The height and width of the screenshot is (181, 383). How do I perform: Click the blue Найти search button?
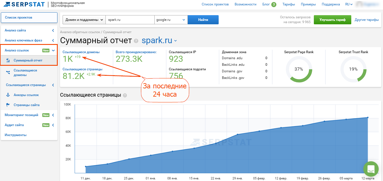203,20
